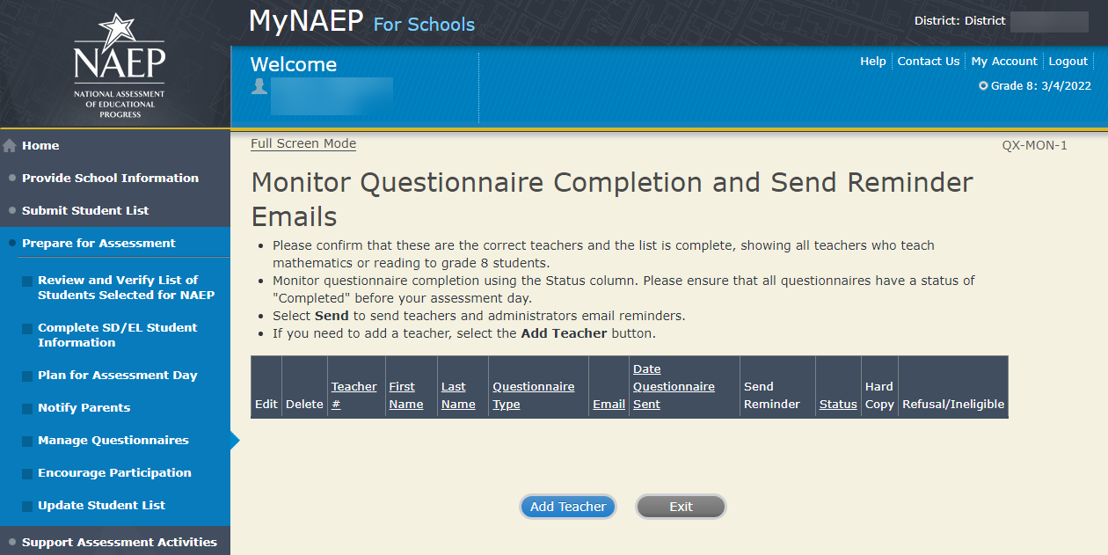The height and width of the screenshot is (555, 1108).
Task: Sort table by Status column header
Action: point(838,405)
